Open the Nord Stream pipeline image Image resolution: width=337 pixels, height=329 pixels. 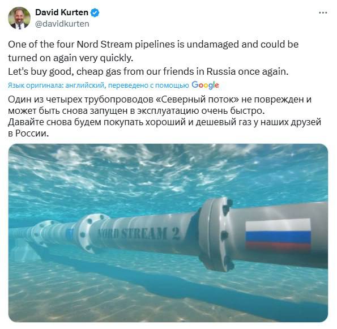pyautogui.click(x=168, y=233)
